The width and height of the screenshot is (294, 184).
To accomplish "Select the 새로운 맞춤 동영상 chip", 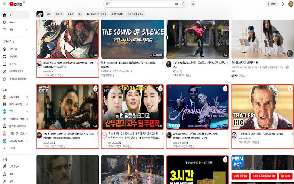I will [x=135, y=14].
